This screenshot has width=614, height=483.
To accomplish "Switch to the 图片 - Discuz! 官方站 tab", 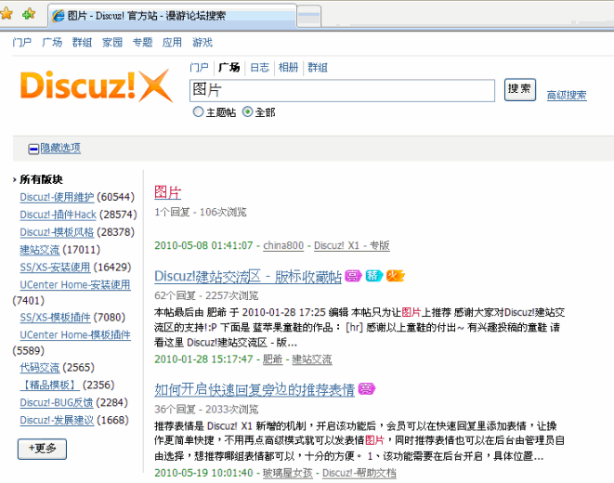I will click(172, 16).
